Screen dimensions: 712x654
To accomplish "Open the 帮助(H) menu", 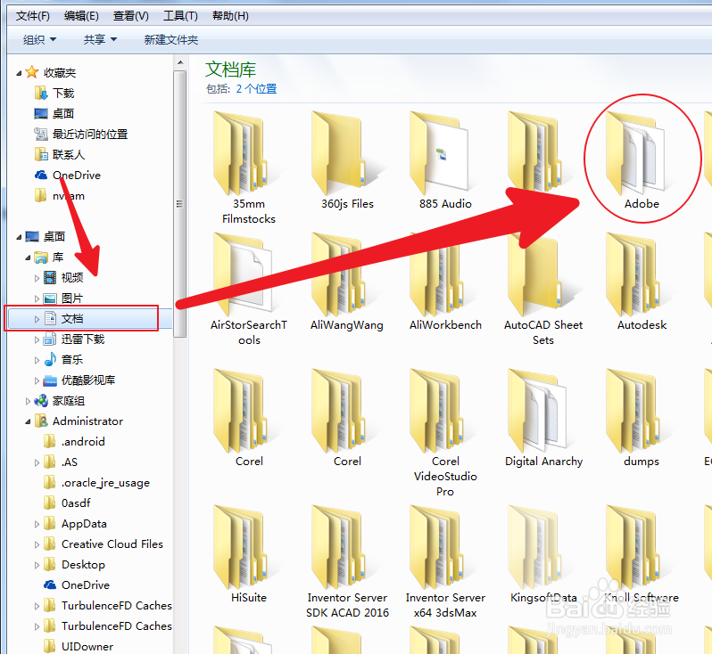I will [x=230, y=16].
